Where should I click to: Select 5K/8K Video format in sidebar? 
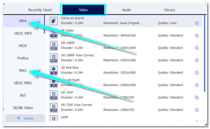click(23, 108)
